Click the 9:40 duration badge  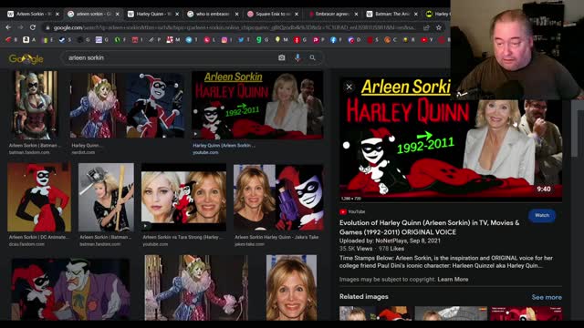(544, 189)
